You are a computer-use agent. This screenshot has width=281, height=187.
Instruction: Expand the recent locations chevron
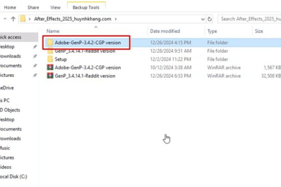(5, 19)
